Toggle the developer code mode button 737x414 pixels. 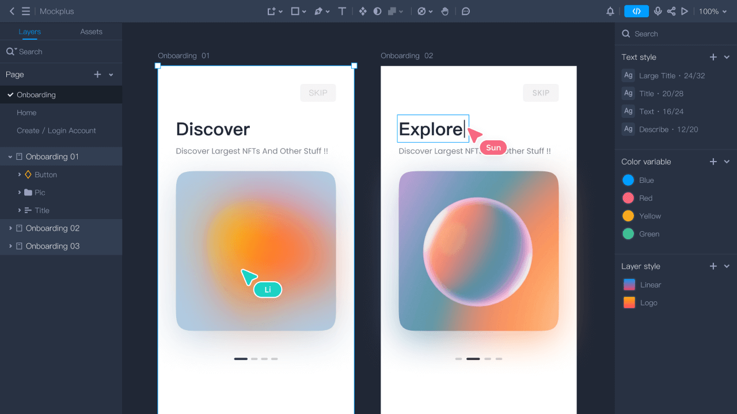pyautogui.click(x=636, y=11)
